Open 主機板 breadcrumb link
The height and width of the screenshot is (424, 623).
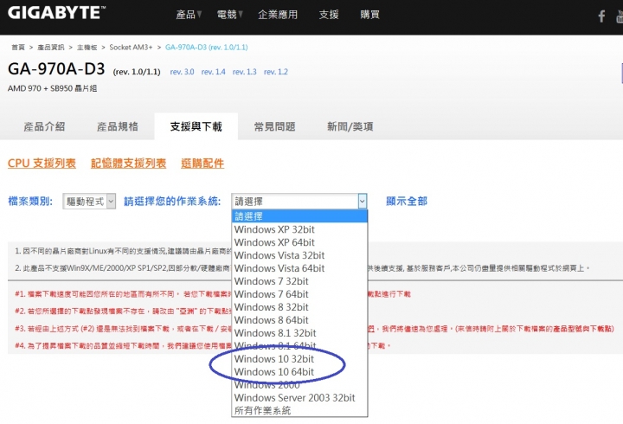tap(87, 48)
